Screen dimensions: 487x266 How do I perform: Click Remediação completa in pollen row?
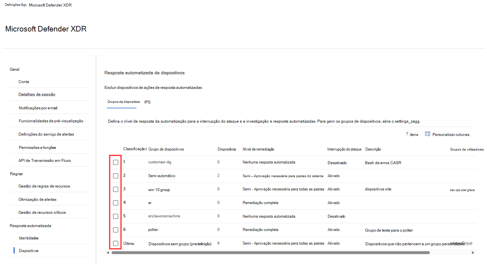[x=261, y=230]
